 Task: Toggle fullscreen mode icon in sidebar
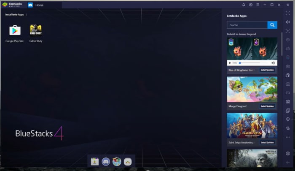[288, 13]
